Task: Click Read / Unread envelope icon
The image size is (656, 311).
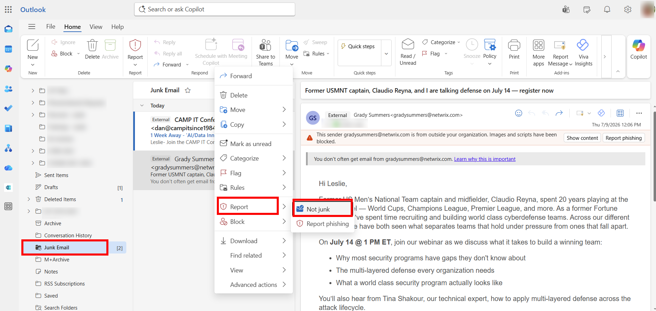Action: pyautogui.click(x=408, y=44)
